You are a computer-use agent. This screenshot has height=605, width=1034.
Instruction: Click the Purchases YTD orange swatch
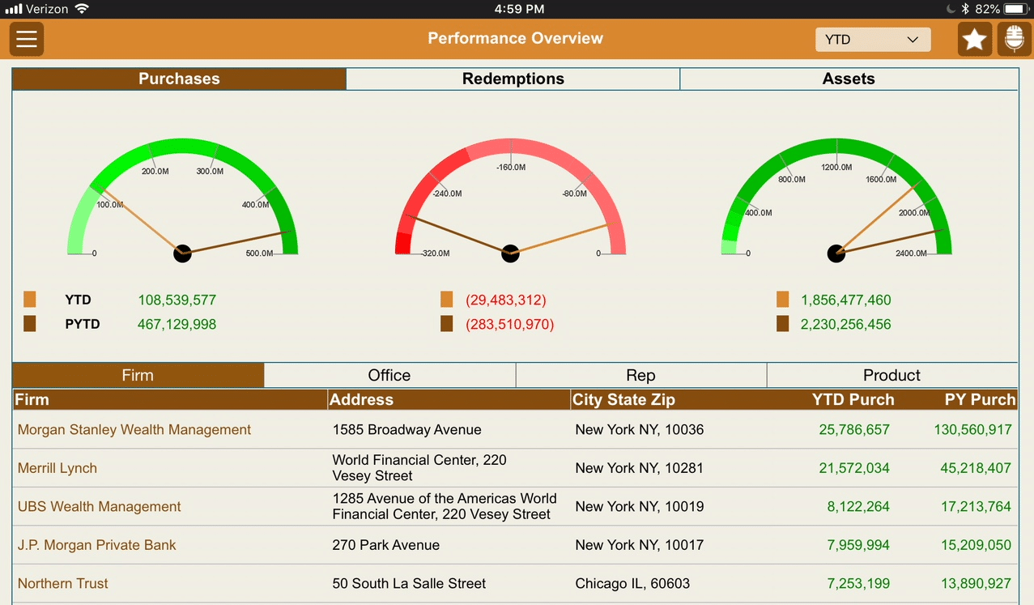tap(30, 300)
